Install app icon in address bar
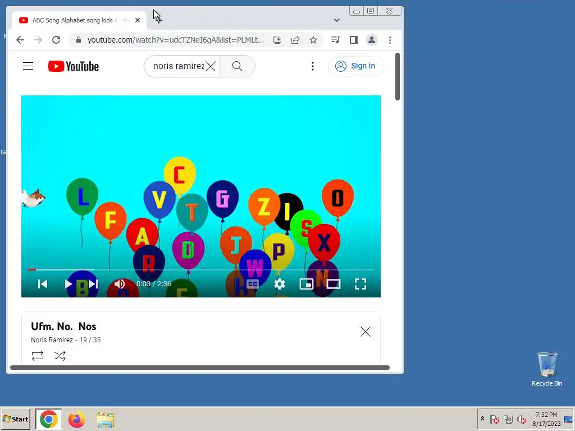 277,40
